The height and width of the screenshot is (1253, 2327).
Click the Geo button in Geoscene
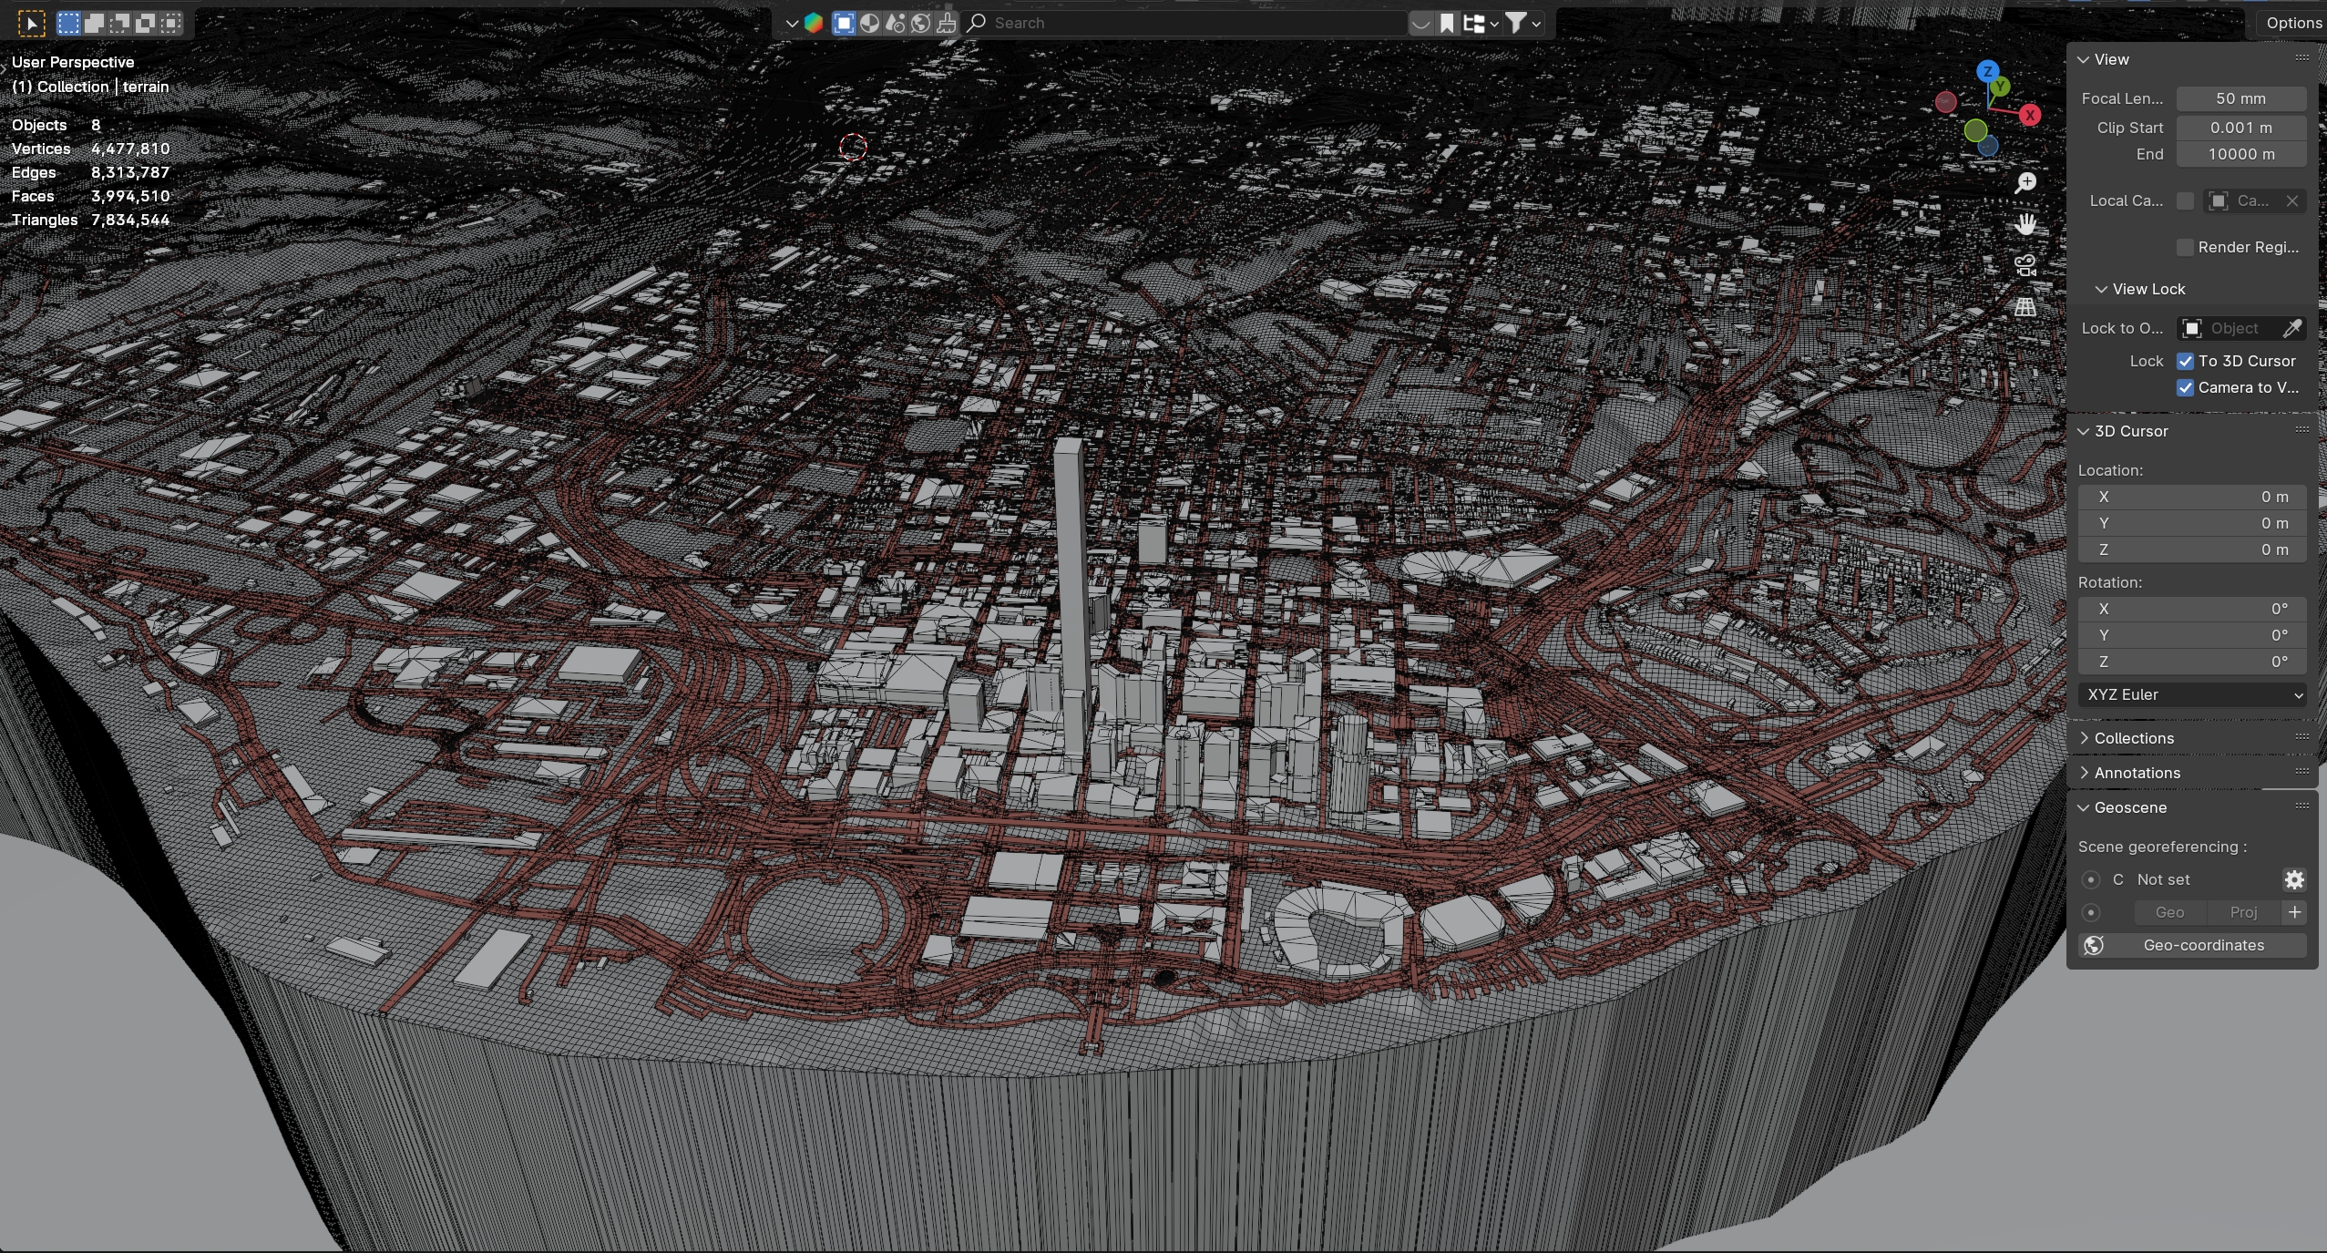[x=2169, y=912]
